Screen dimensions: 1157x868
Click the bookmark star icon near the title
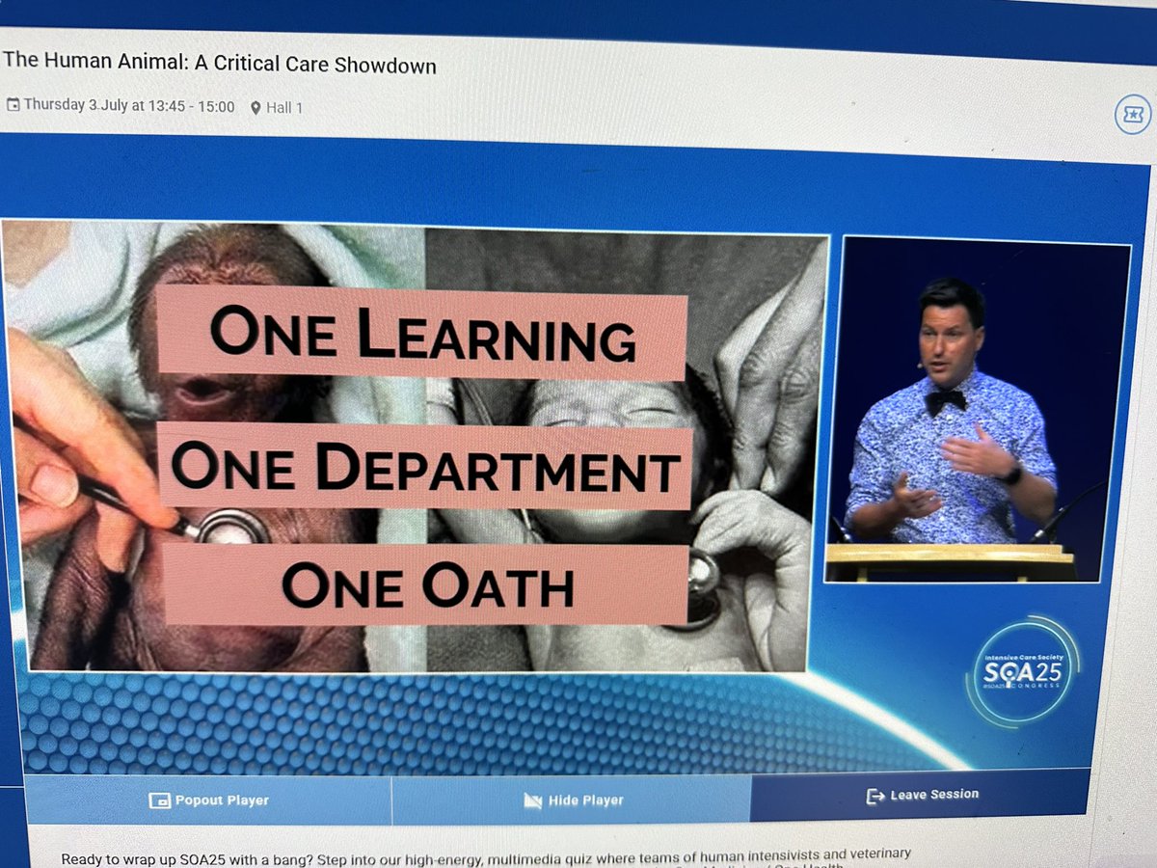point(1132,116)
